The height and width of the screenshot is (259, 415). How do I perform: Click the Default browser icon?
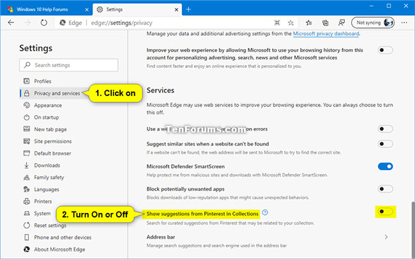[26, 153]
